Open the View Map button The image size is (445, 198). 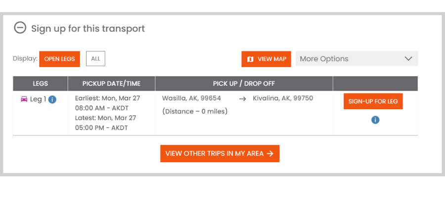(266, 59)
